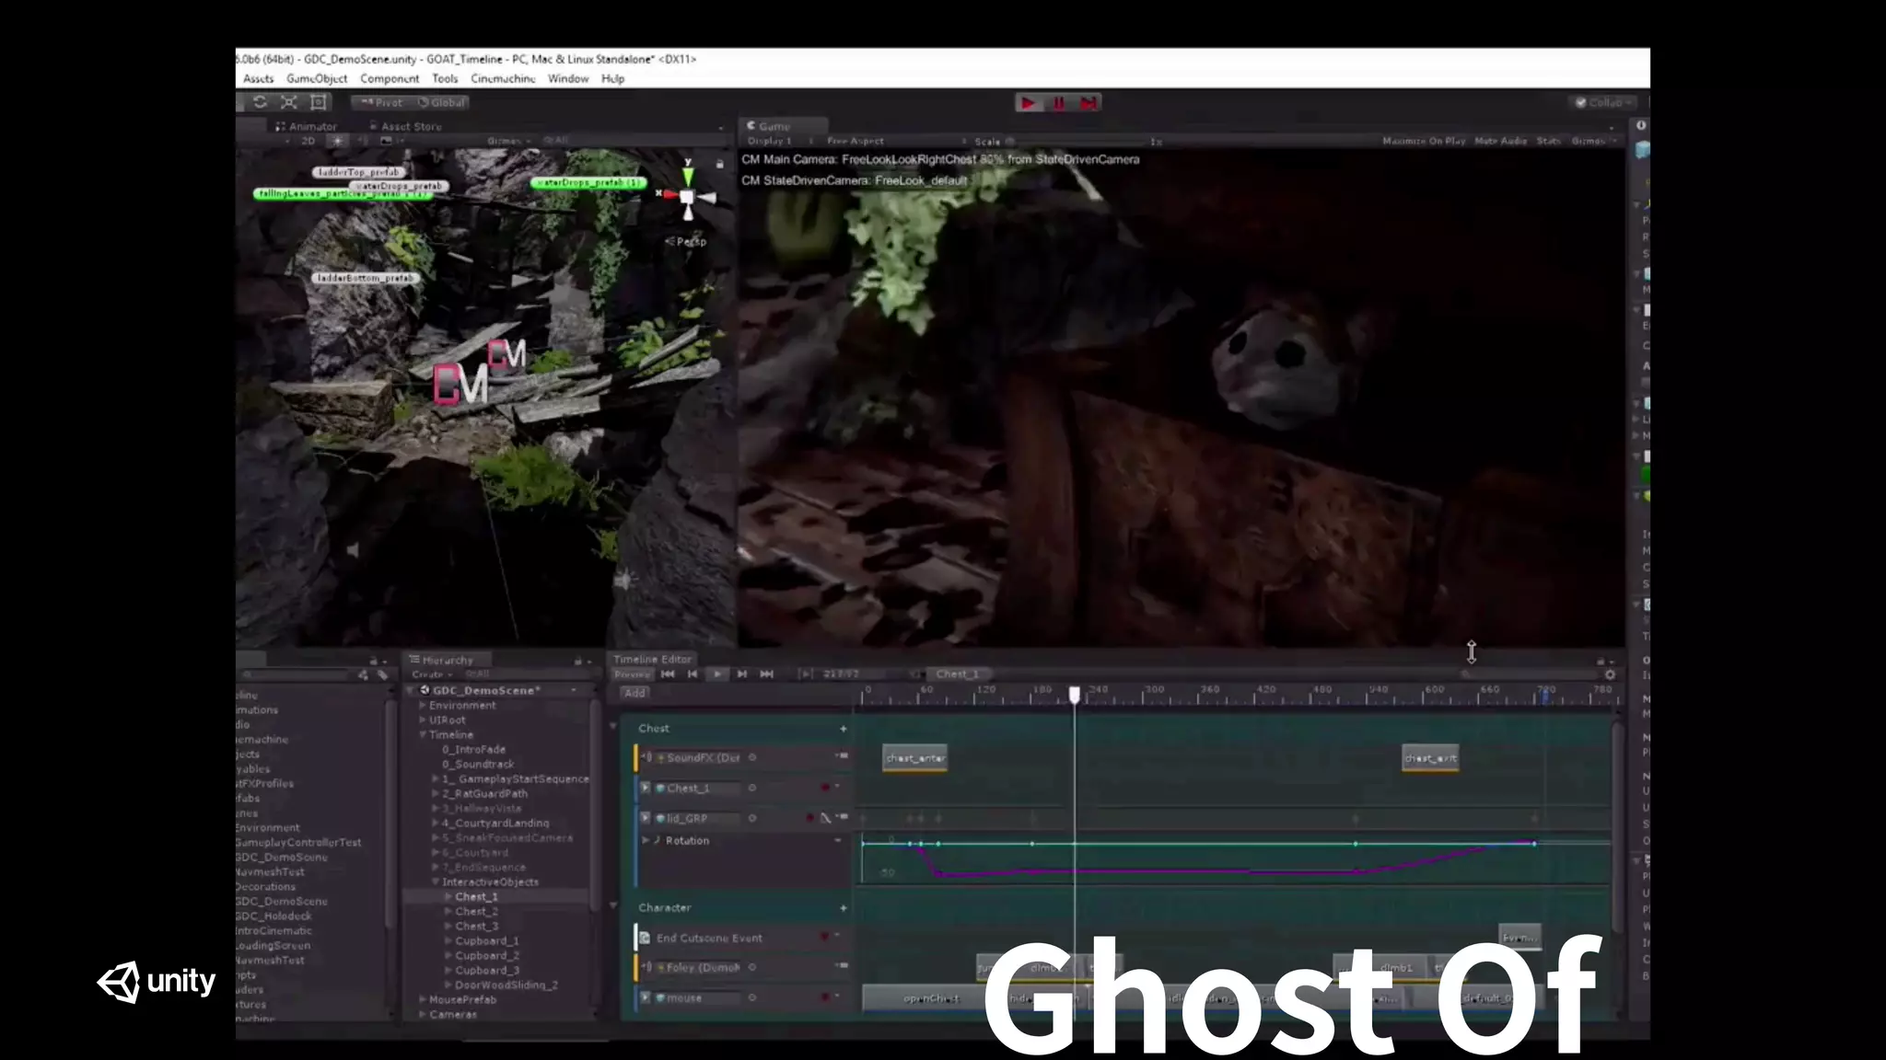The image size is (1886, 1060).
Task: Toggle the scene gizmo lock icon
Action: (x=720, y=164)
